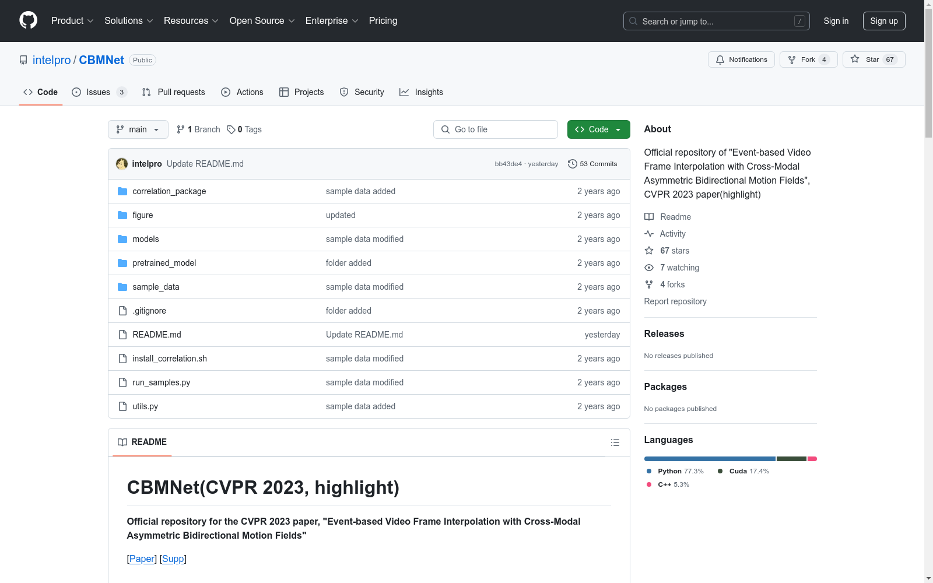
Task: Click the Python segment of language bar
Action: [710, 459]
